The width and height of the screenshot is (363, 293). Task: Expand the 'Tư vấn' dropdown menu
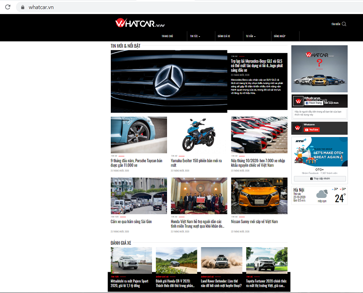coord(250,36)
